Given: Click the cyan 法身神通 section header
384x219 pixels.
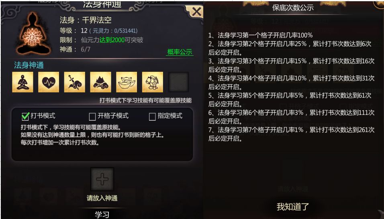Looking at the screenshot, I should (29, 65).
